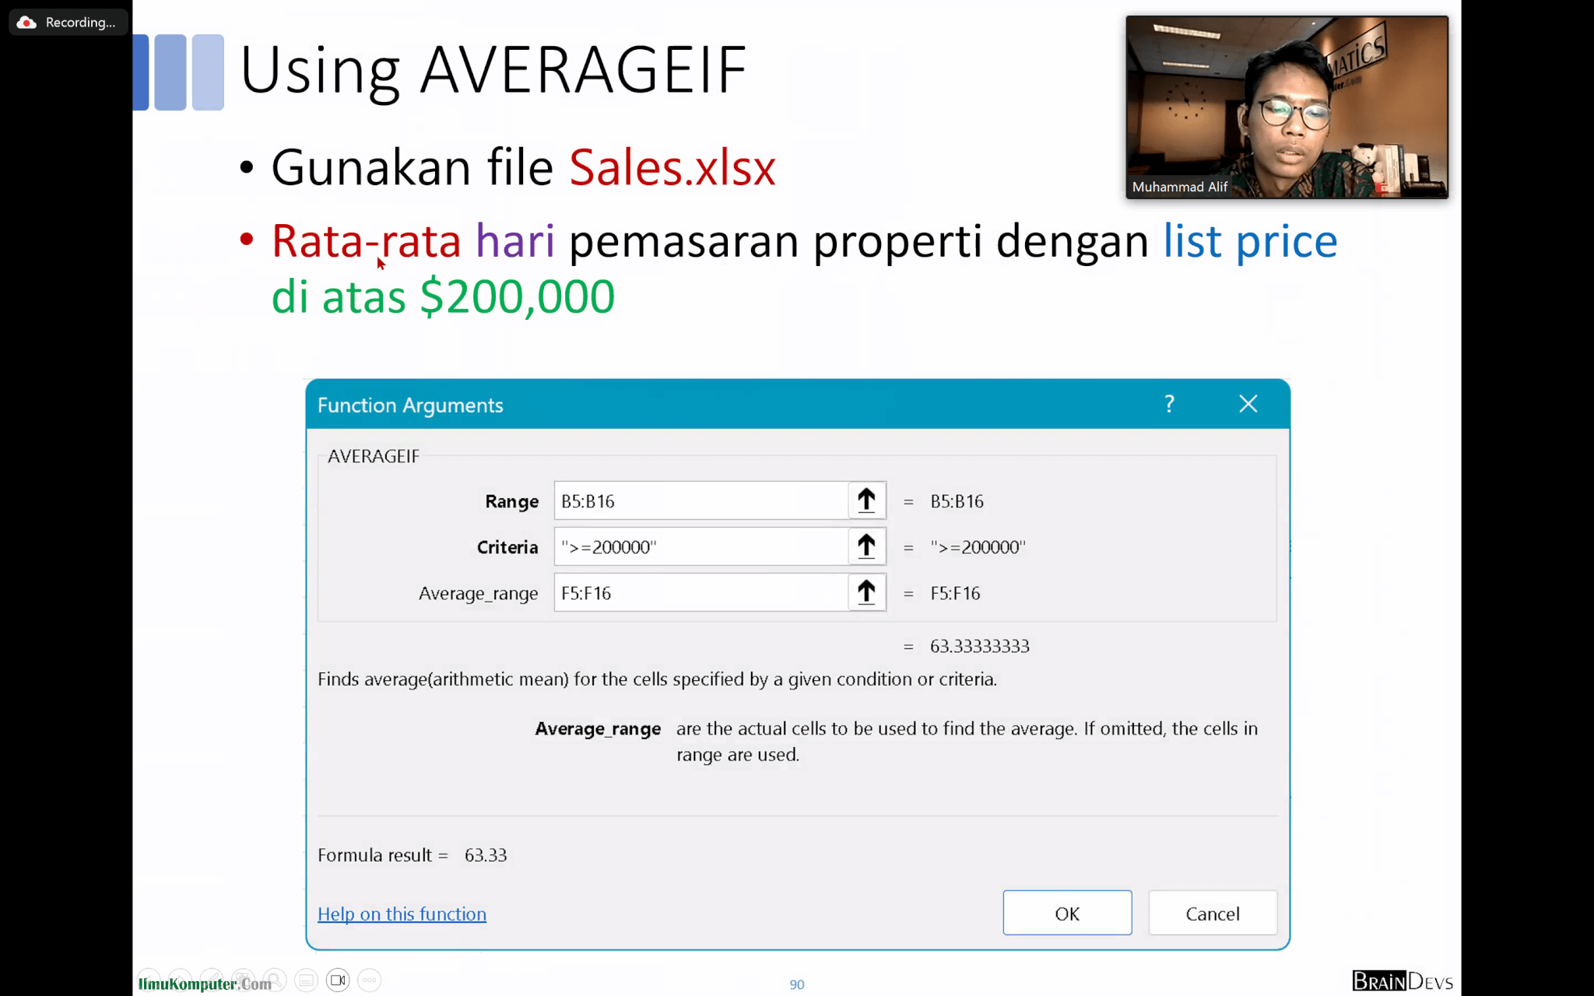Open the Help on this function link
Viewport: 1594px width, 996px height.
pyautogui.click(x=402, y=914)
